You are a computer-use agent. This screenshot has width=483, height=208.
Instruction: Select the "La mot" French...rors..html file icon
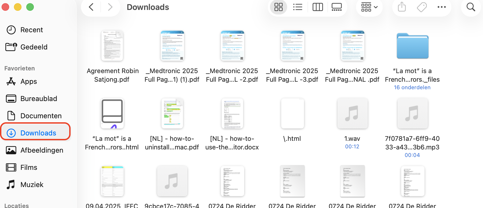(112, 113)
